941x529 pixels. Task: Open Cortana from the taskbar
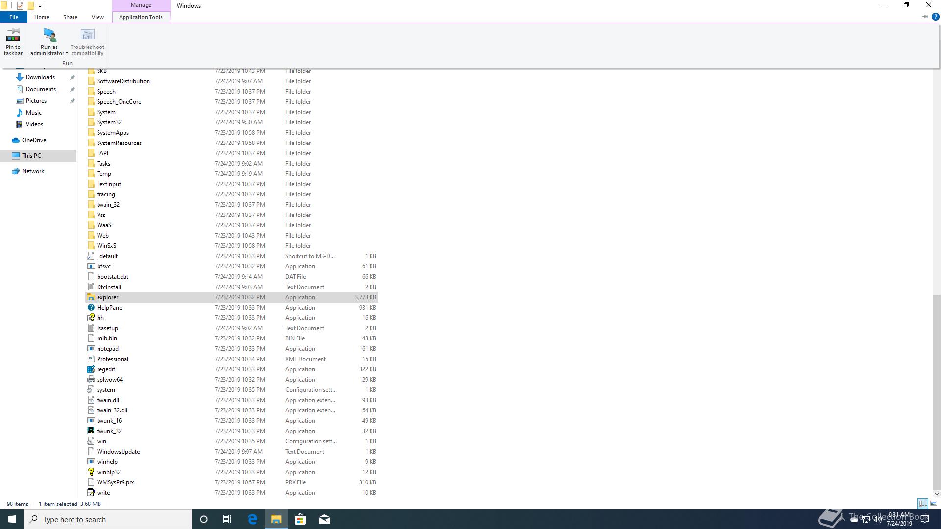click(204, 519)
